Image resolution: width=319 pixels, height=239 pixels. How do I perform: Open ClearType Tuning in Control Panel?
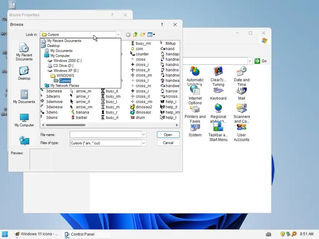pos(218,77)
